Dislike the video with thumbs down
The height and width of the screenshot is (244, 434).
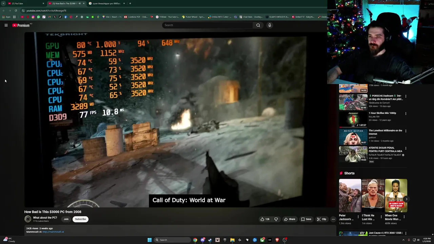tap(276, 219)
